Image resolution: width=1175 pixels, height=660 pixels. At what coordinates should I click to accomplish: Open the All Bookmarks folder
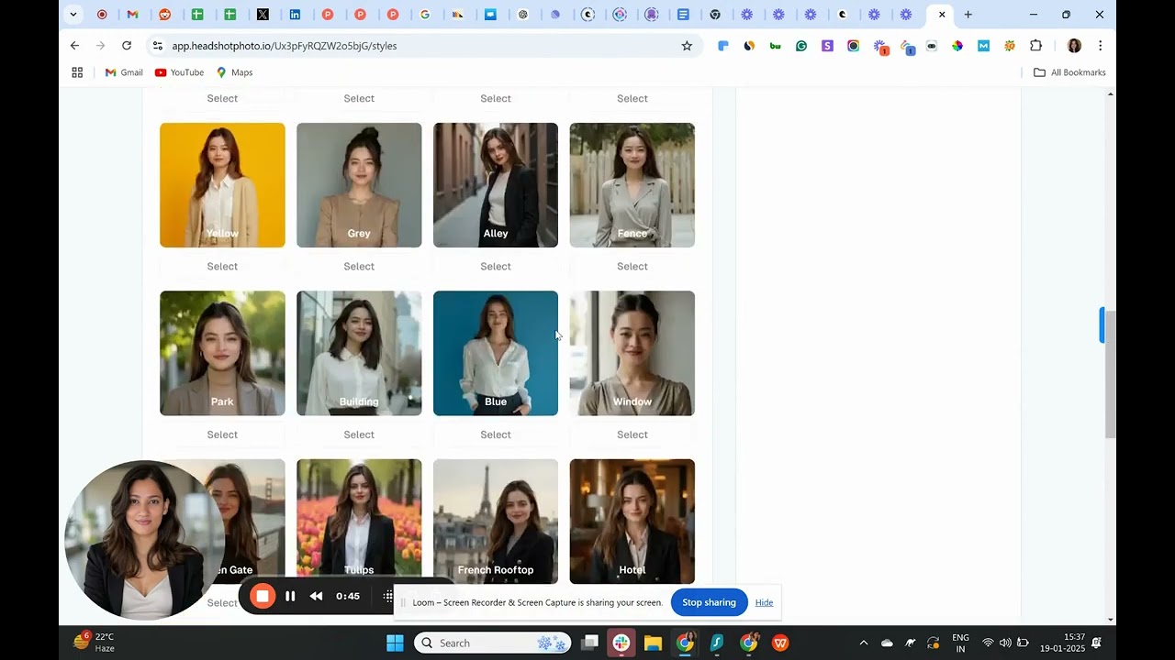pyautogui.click(x=1069, y=72)
